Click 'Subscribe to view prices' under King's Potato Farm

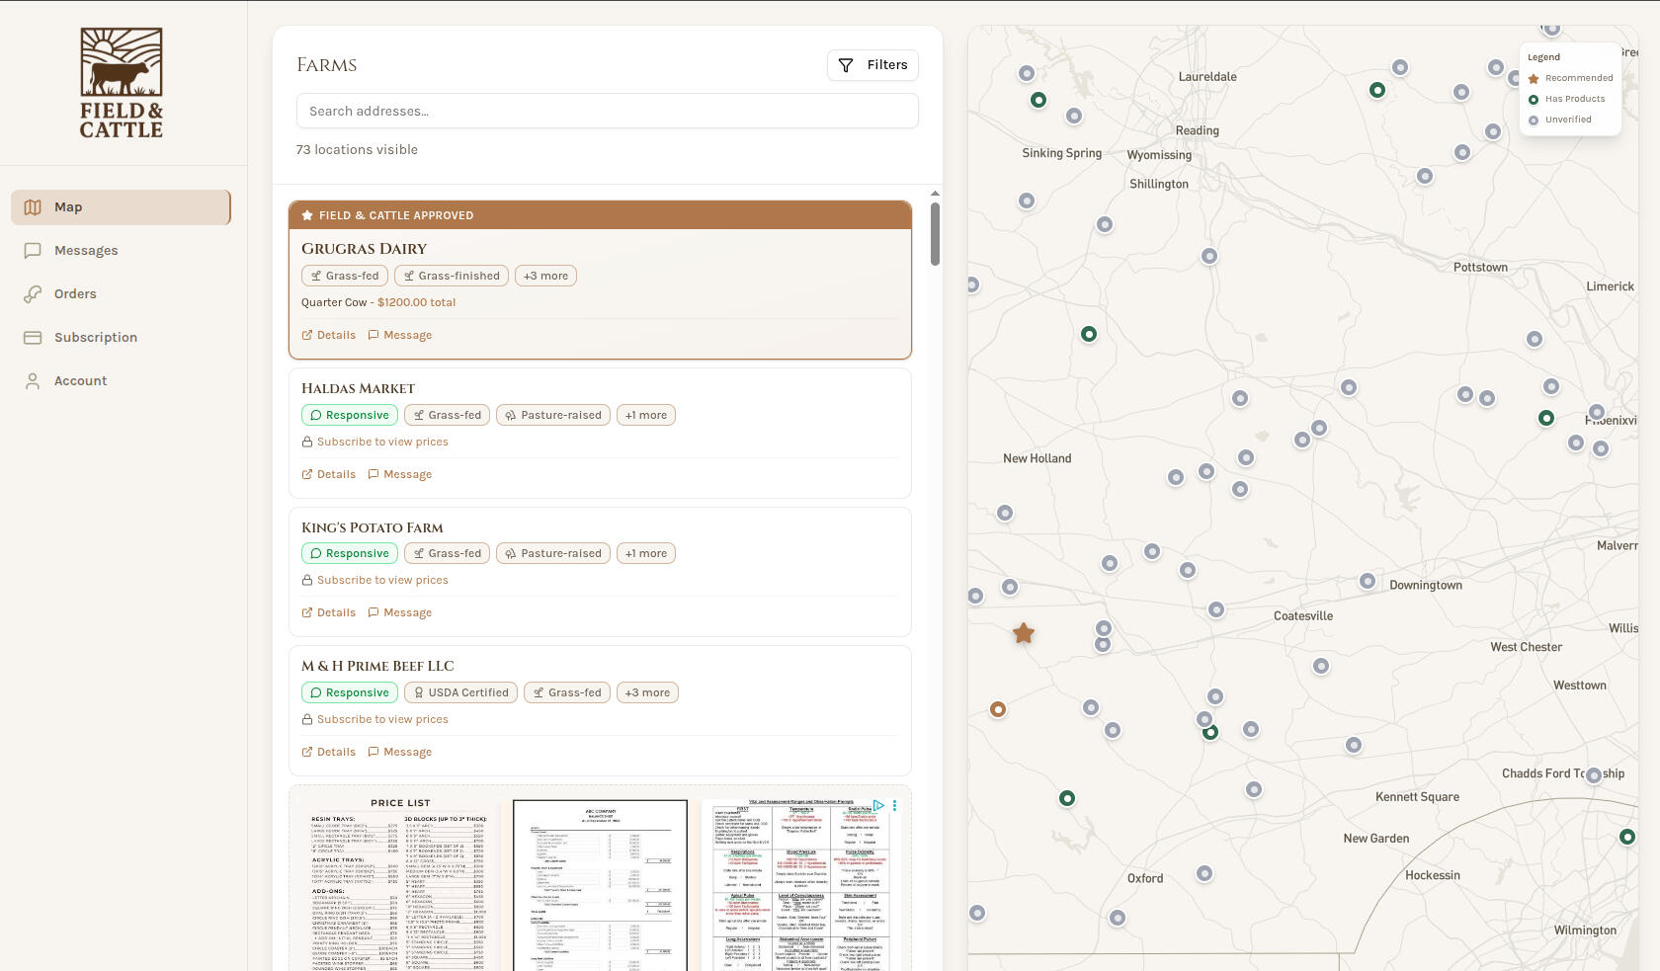click(375, 580)
